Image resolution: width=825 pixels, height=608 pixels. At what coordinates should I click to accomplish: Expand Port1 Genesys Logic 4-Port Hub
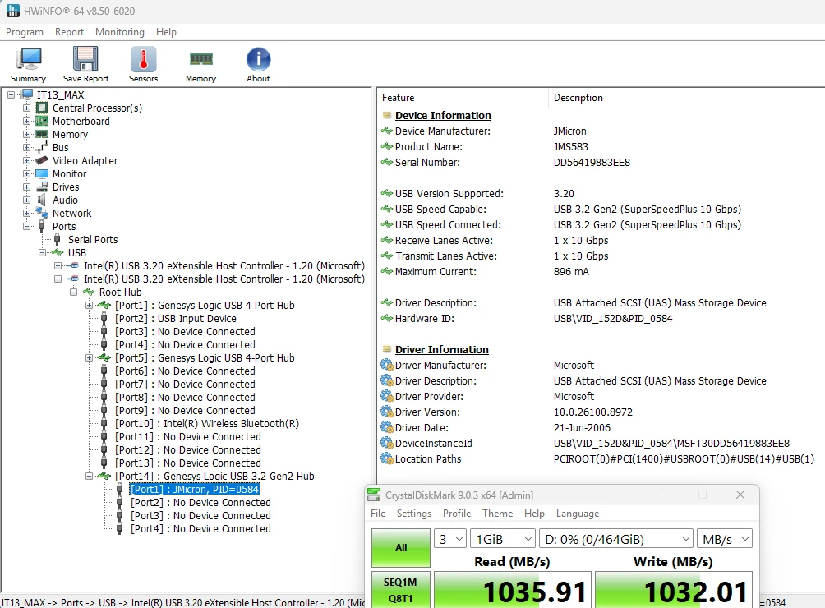89,306
